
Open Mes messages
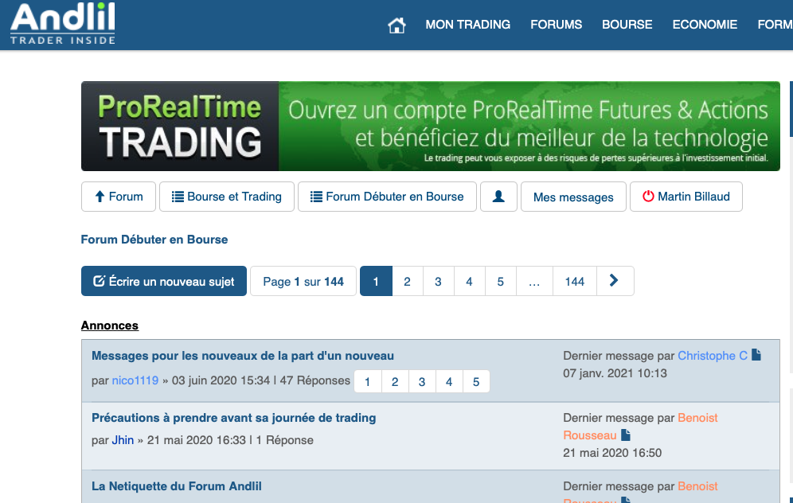click(573, 197)
